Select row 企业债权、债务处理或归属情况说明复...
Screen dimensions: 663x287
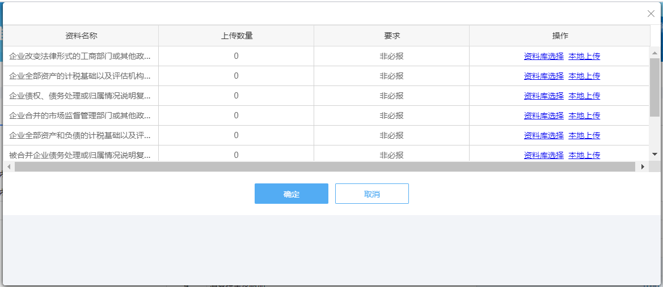point(327,96)
